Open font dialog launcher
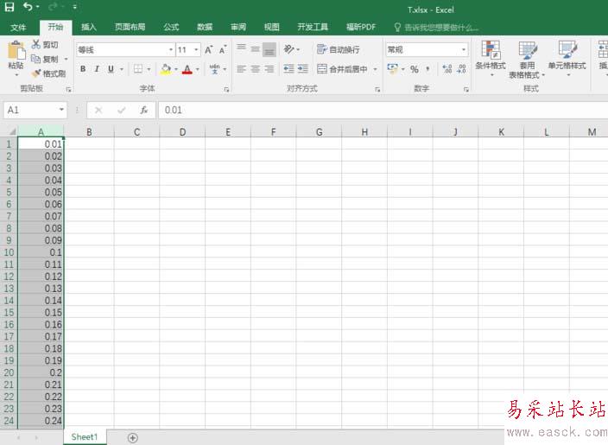608x445 pixels. pos(226,90)
